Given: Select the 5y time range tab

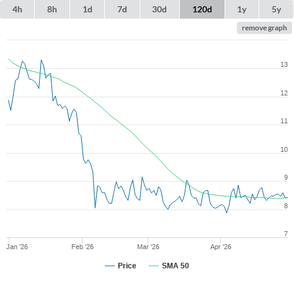Looking at the screenshot, I should (276, 9).
